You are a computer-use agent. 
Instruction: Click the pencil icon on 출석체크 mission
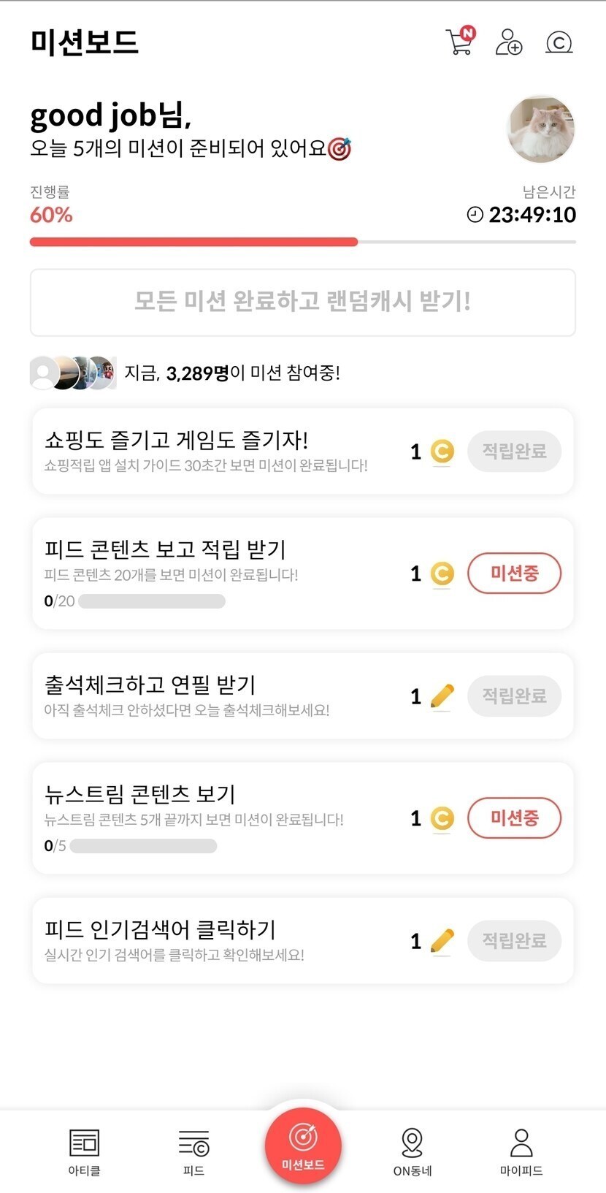click(x=442, y=696)
